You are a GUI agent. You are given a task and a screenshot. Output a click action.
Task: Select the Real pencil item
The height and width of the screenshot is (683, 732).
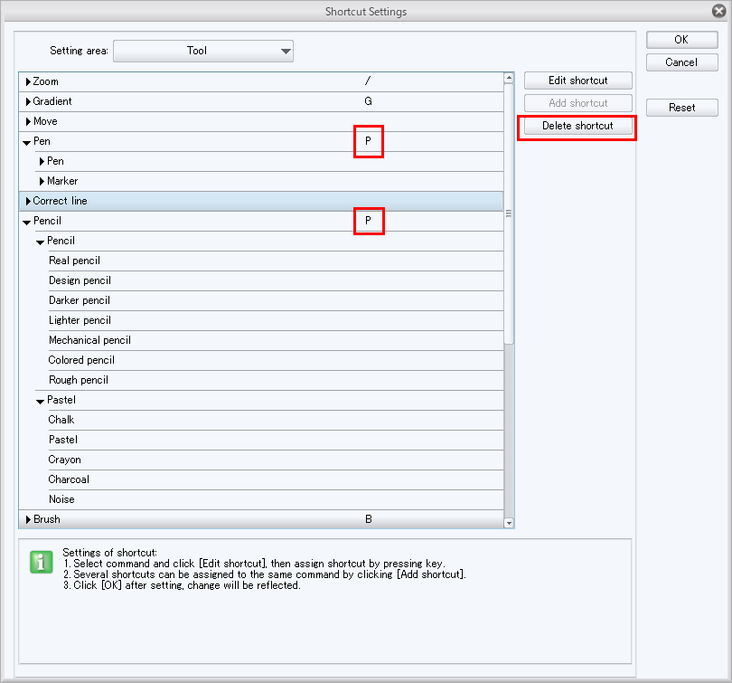tap(74, 261)
